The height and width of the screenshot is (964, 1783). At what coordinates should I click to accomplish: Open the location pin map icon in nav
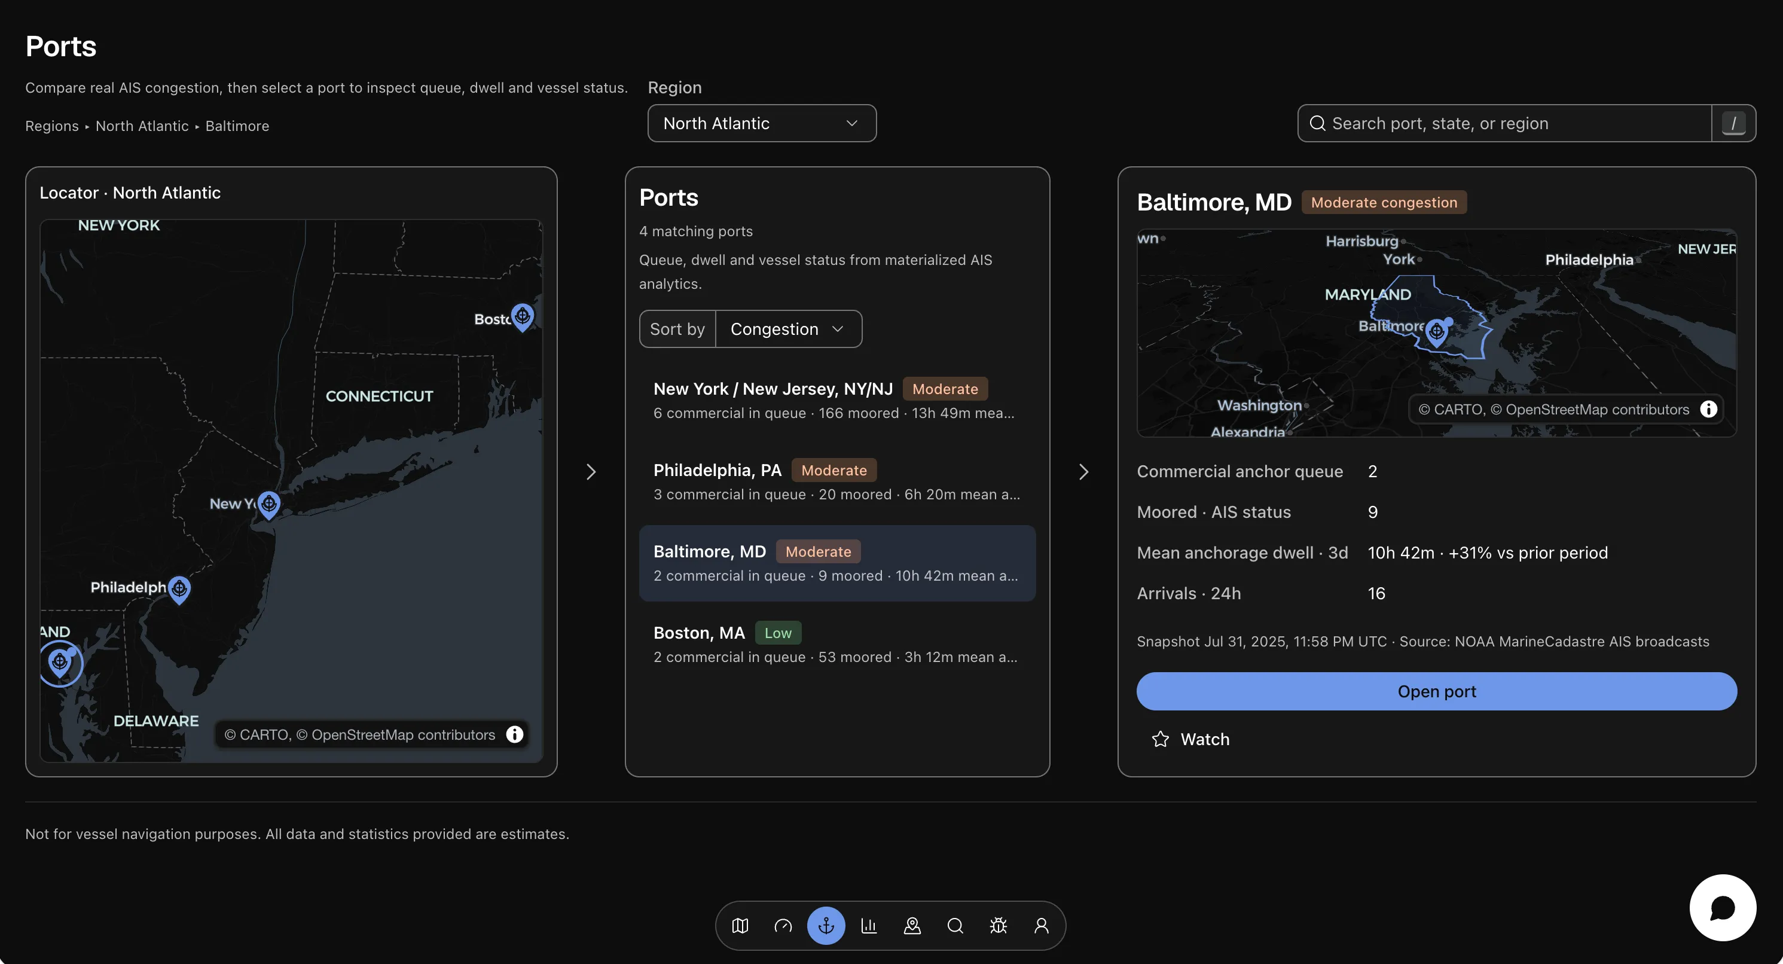912,925
